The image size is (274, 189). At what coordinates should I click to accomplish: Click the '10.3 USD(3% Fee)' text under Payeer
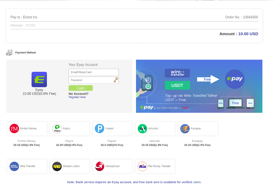[112, 145]
